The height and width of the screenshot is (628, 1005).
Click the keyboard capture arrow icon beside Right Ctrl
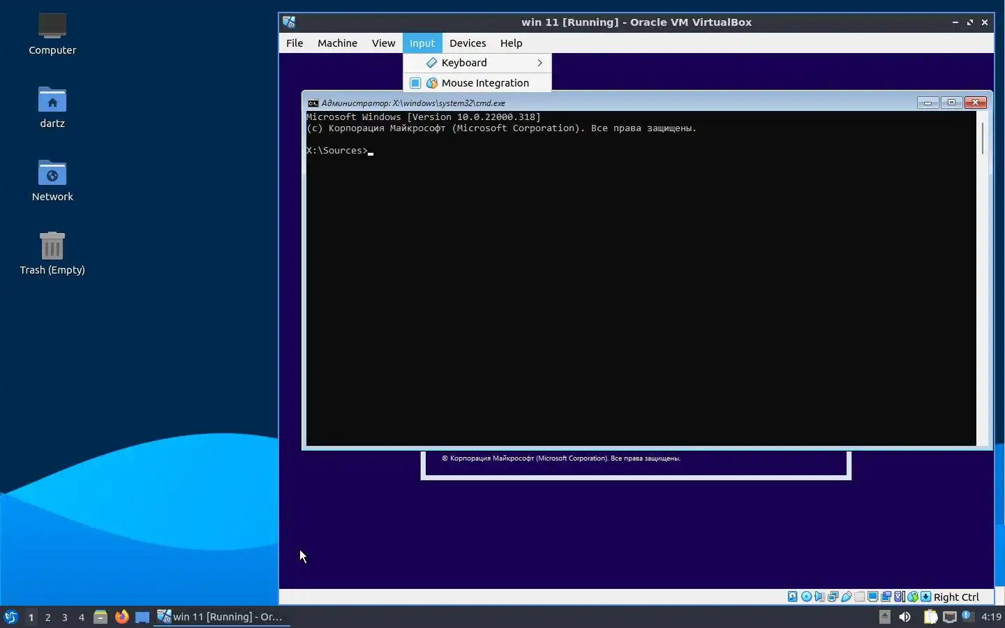(x=926, y=597)
